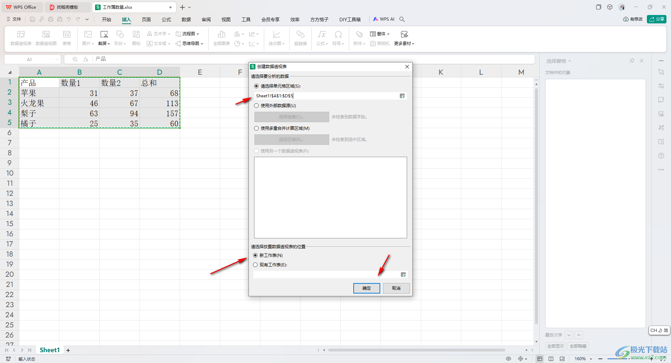Open the 视图 ribbon tab
This screenshot has width=671, height=363.
226,20
